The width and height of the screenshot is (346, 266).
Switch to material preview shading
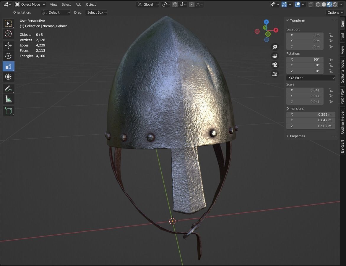[329, 4]
